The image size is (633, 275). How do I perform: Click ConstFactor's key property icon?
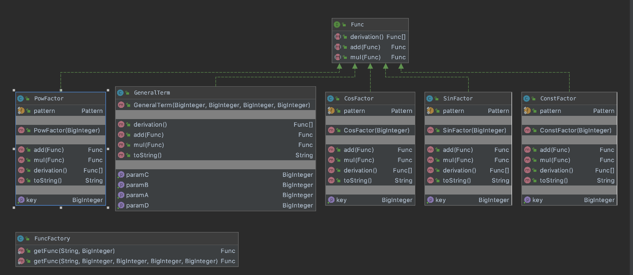coord(527,200)
